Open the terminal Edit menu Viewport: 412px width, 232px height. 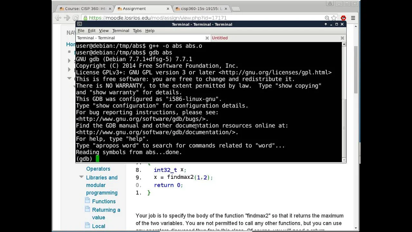pyautogui.click(x=92, y=31)
